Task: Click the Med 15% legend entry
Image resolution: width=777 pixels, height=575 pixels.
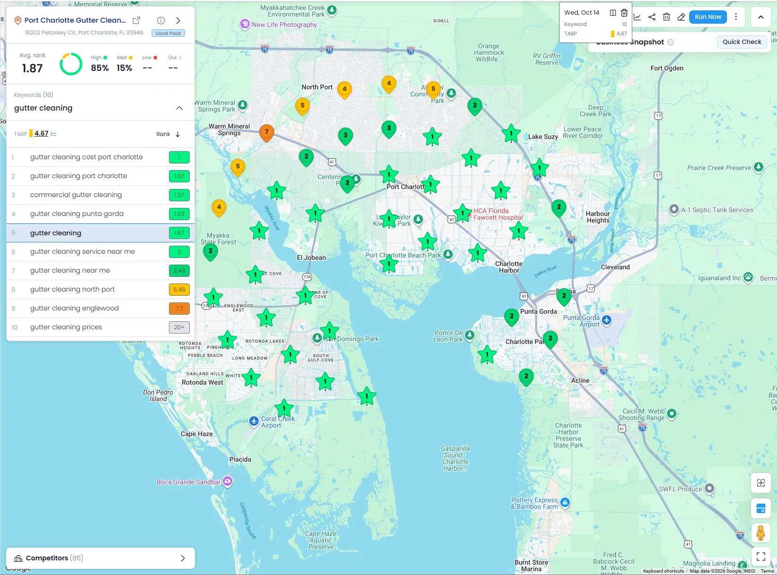Action: click(x=125, y=63)
